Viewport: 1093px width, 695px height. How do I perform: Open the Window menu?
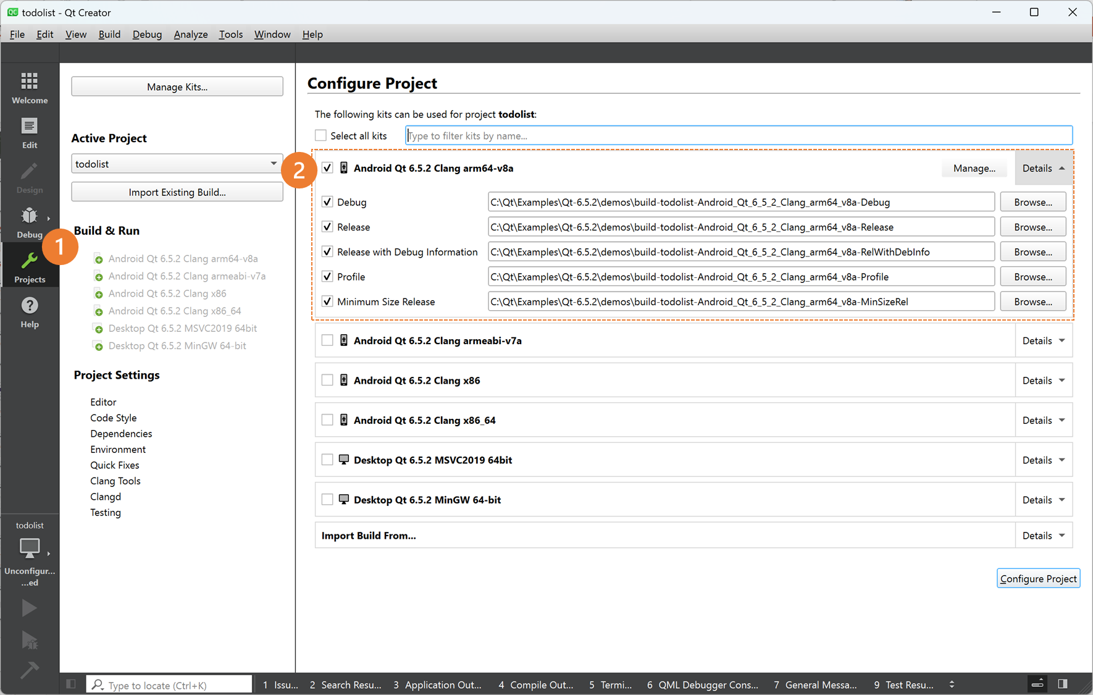(x=272, y=34)
